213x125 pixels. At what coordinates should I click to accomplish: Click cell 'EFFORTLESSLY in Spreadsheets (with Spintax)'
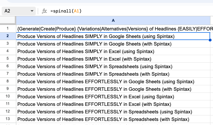click(113, 119)
